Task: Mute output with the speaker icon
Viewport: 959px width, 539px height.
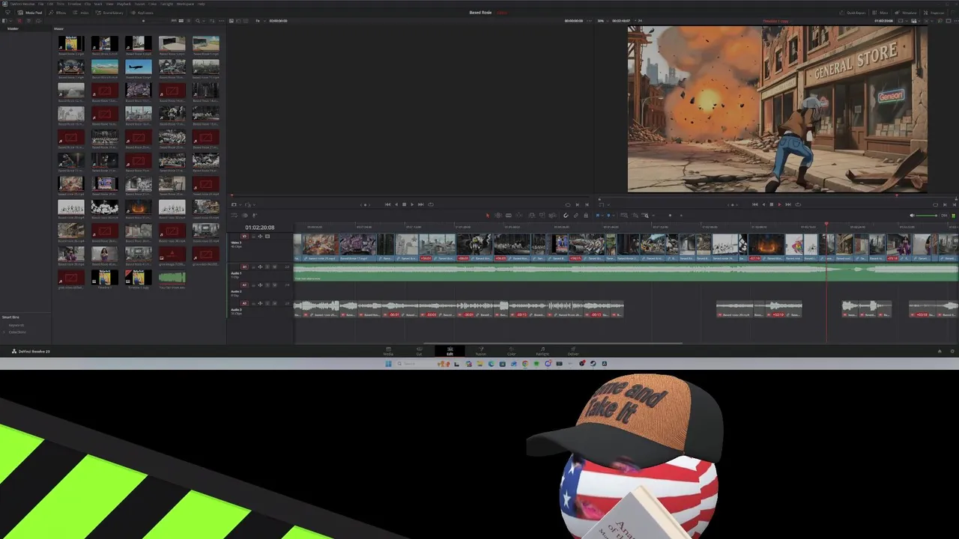Action: point(912,216)
